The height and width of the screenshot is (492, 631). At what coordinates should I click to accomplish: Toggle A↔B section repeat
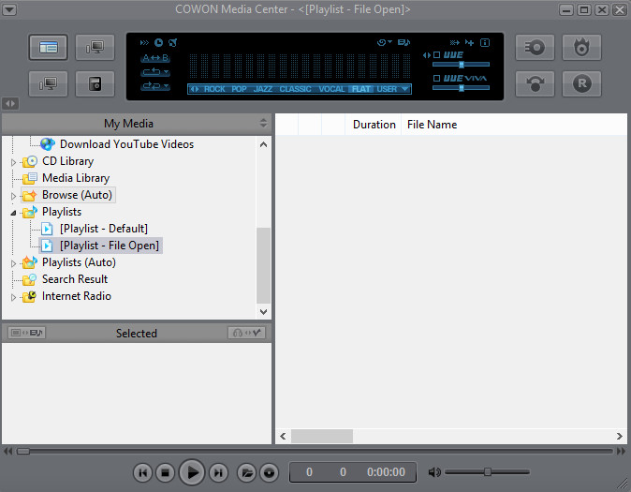(x=155, y=57)
